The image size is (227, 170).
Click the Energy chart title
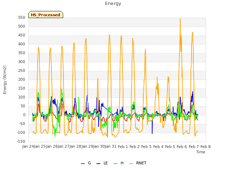pyautogui.click(x=113, y=4)
